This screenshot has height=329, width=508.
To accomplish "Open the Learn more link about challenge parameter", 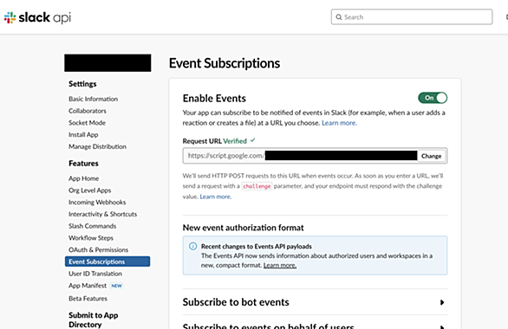I will [216, 197].
